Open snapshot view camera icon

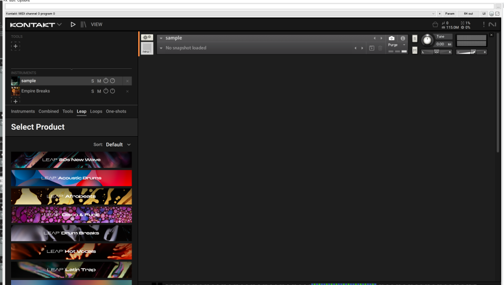(x=392, y=38)
